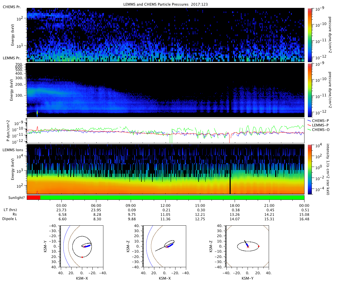
Task: Click the 03:00 time tick label
Action: tap(61, 205)
